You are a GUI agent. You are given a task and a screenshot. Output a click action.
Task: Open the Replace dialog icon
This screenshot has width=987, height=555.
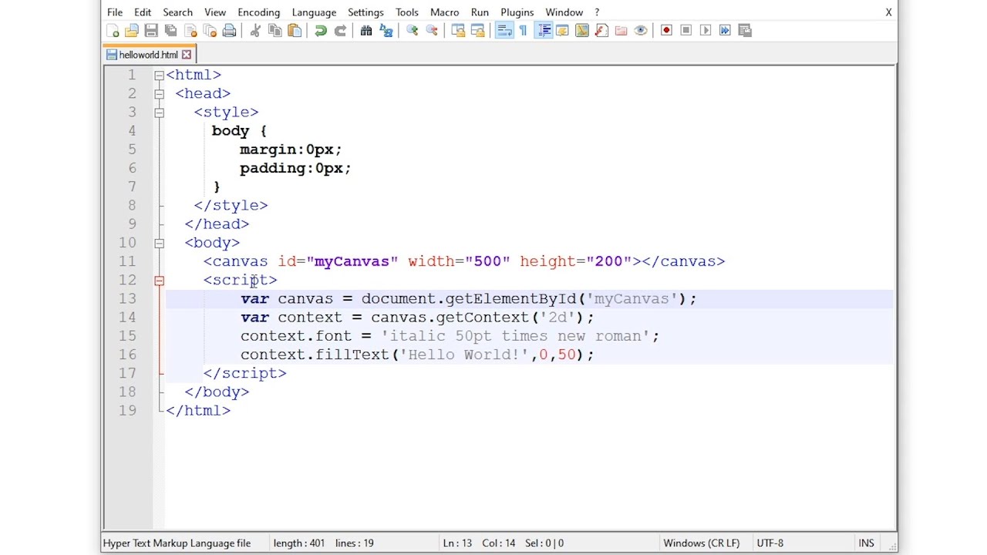(386, 30)
